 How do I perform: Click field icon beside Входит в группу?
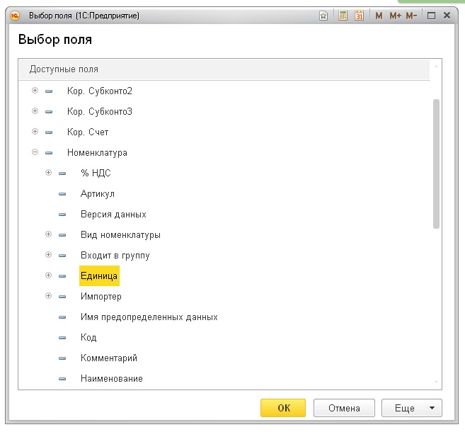(x=62, y=256)
